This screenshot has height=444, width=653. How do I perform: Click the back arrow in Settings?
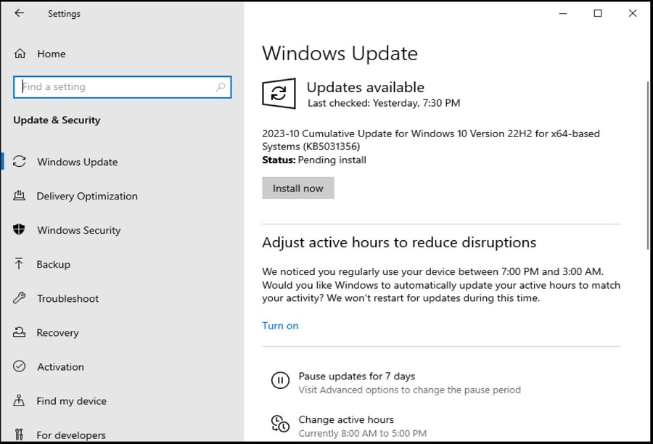[19, 13]
